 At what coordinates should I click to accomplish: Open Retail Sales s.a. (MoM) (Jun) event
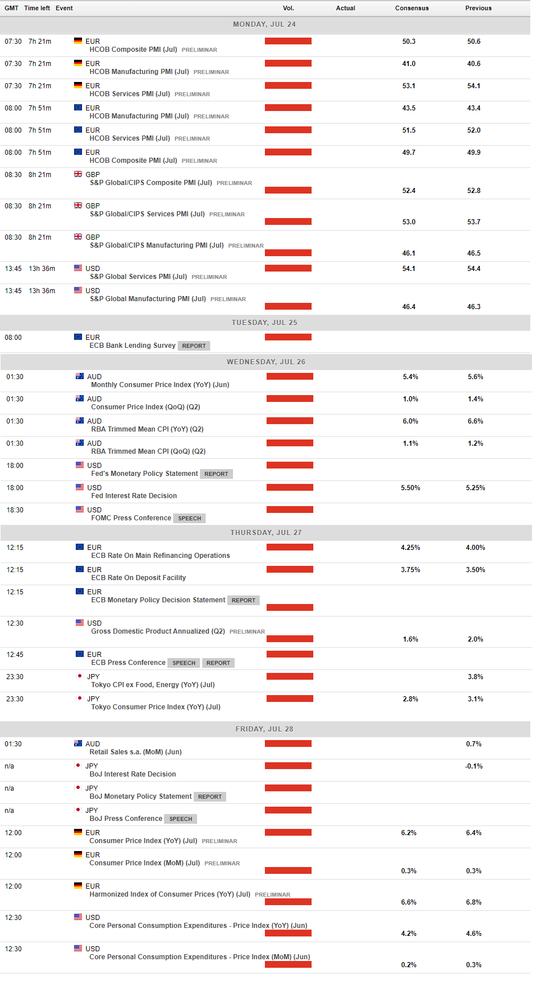pos(136,752)
